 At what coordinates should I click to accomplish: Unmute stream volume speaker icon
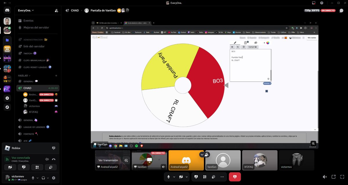325,177
